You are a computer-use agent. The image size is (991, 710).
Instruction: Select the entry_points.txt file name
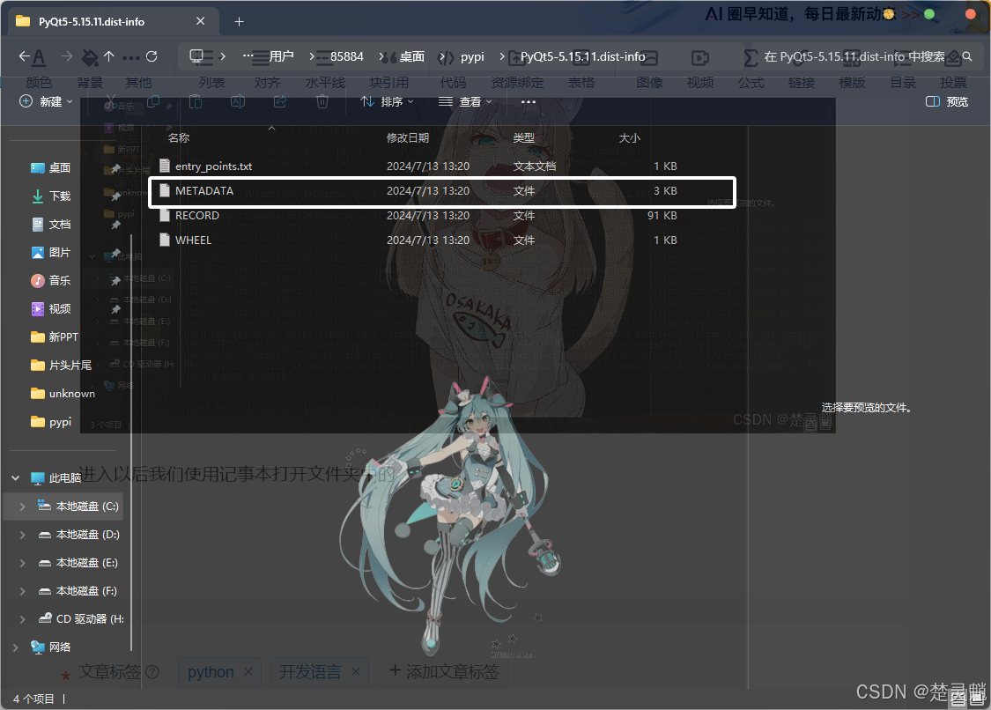[x=214, y=166]
